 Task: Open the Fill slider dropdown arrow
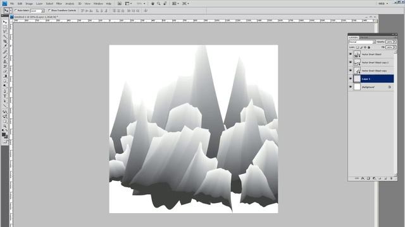coord(395,47)
